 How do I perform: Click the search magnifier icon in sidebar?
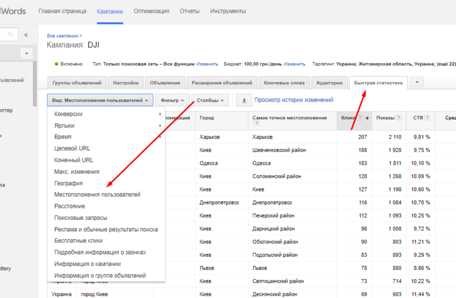(x=10, y=34)
